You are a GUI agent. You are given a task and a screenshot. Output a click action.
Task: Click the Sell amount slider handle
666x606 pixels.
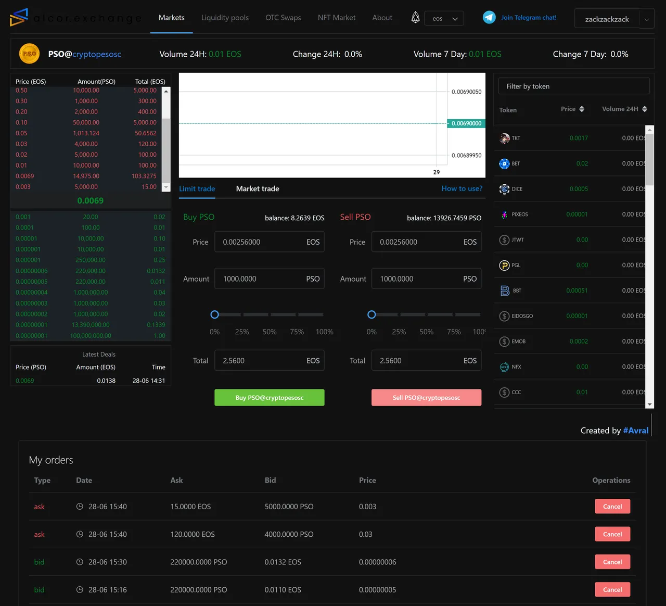(x=372, y=314)
